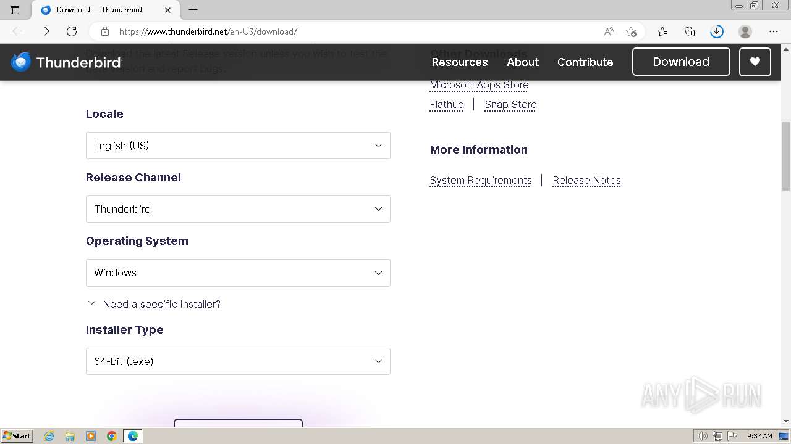Click the 'Release Channel' label
This screenshot has width=791, height=444.
133,178
